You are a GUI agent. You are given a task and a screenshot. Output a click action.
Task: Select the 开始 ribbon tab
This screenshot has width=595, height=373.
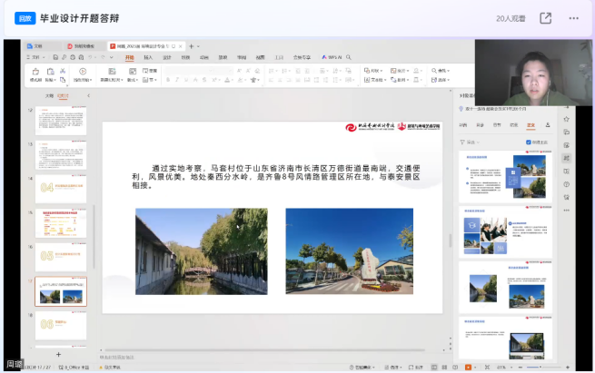[x=129, y=58]
